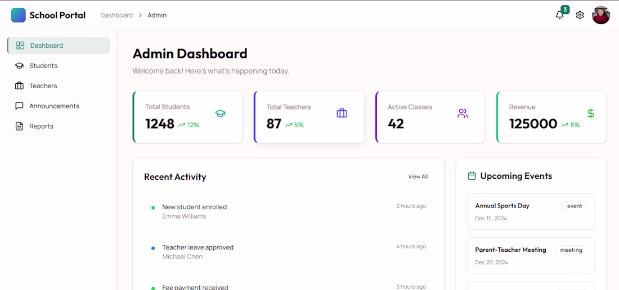Click the 1248 students value
Image resolution: width=619 pixels, height=290 pixels.
pyautogui.click(x=160, y=124)
